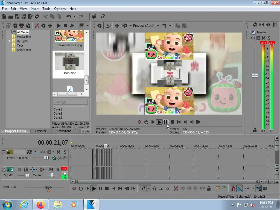Go to the start in the timeline transport
The image size is (280, 210).
[113, 188]
